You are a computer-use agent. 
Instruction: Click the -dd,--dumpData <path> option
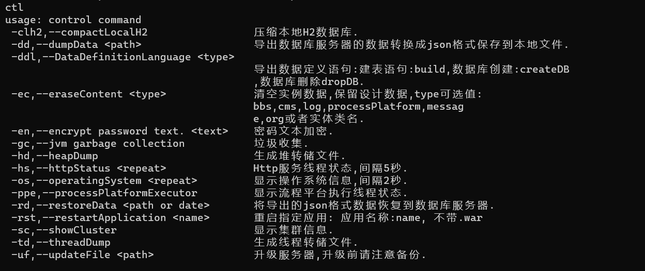pyautogui.click(x=76, y=45)
